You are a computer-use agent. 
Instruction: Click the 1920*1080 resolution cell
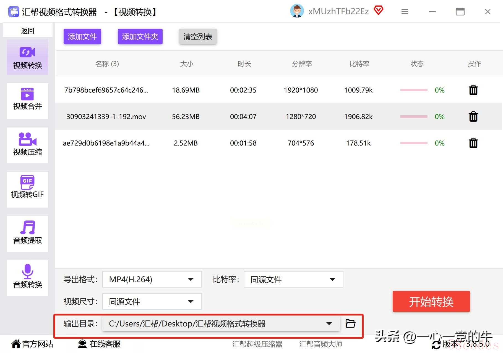coord(301,90)
